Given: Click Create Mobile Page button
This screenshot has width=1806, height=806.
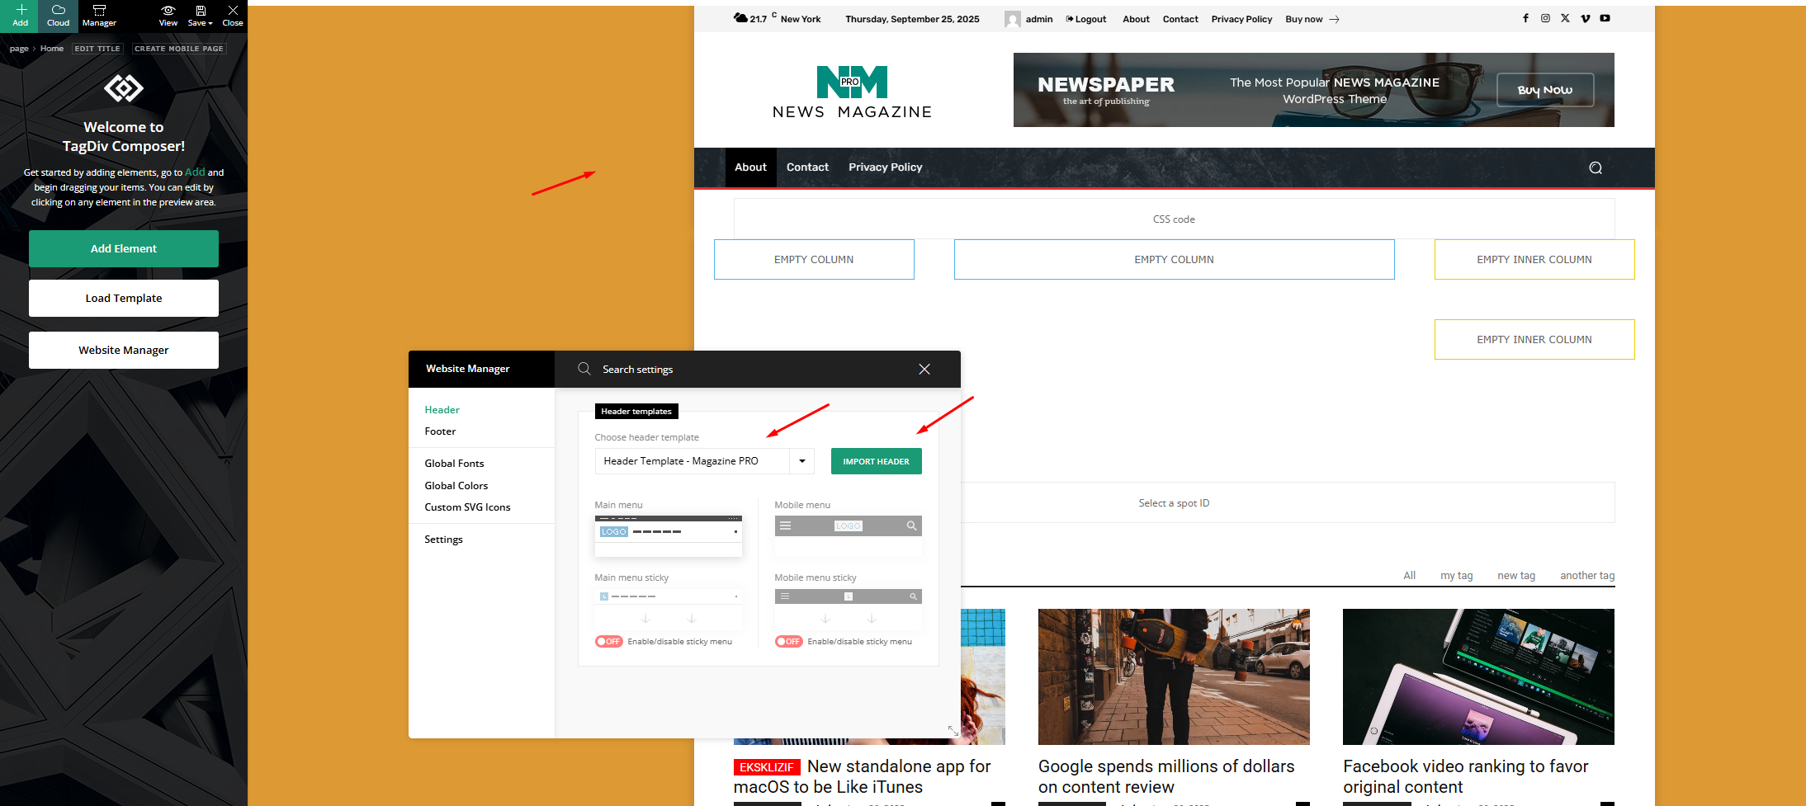Looking at the screenshot, I should [179, 49].
